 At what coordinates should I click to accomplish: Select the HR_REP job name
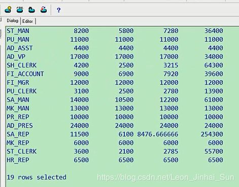pos(18,160)
